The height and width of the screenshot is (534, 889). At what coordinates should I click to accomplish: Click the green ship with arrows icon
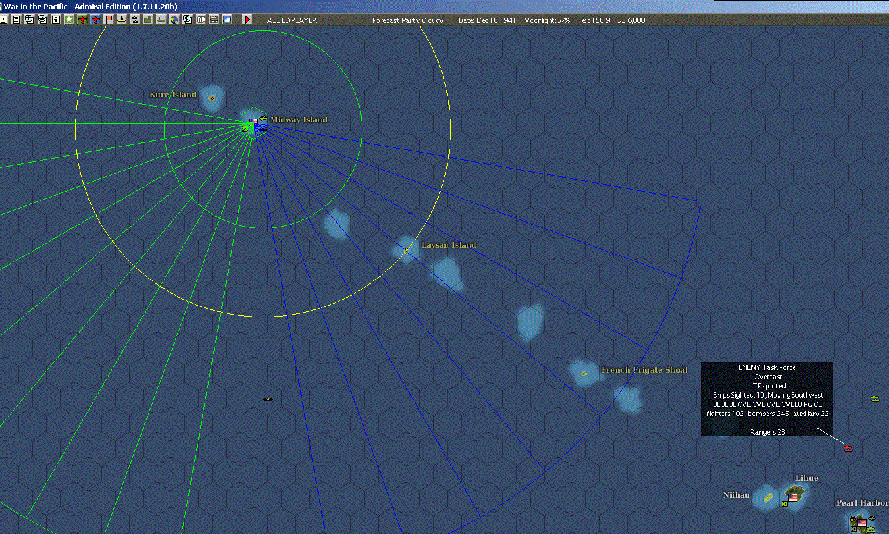coord(161,20)
